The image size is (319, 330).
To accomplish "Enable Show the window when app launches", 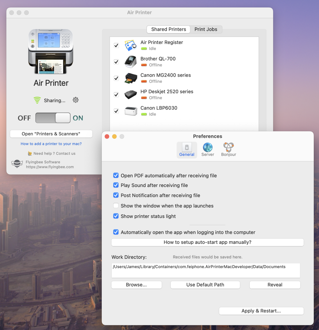I will [x=116, y=206].
